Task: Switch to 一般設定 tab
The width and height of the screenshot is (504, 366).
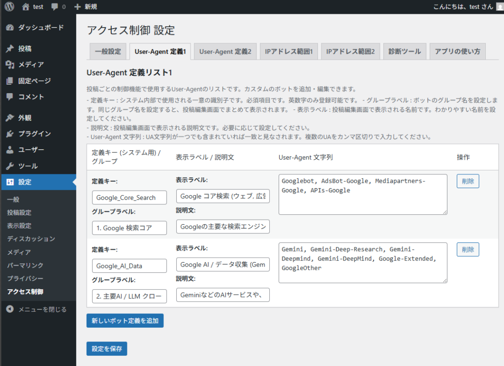Action: (107, 51)
